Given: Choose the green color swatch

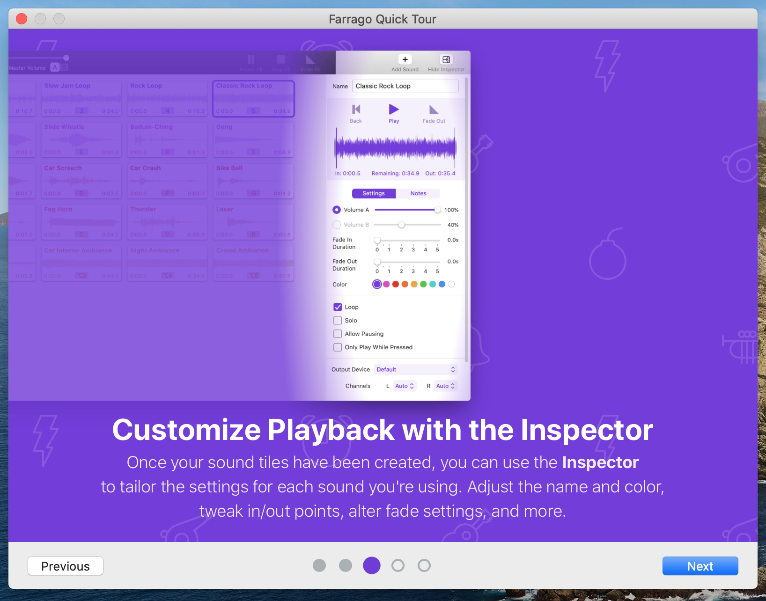Looking at the screenshot, I should coord(423,284).
